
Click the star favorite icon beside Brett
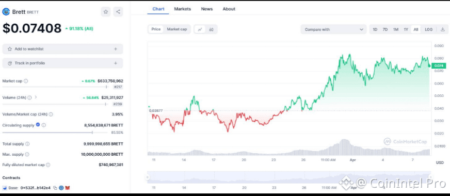click(106, 12)
